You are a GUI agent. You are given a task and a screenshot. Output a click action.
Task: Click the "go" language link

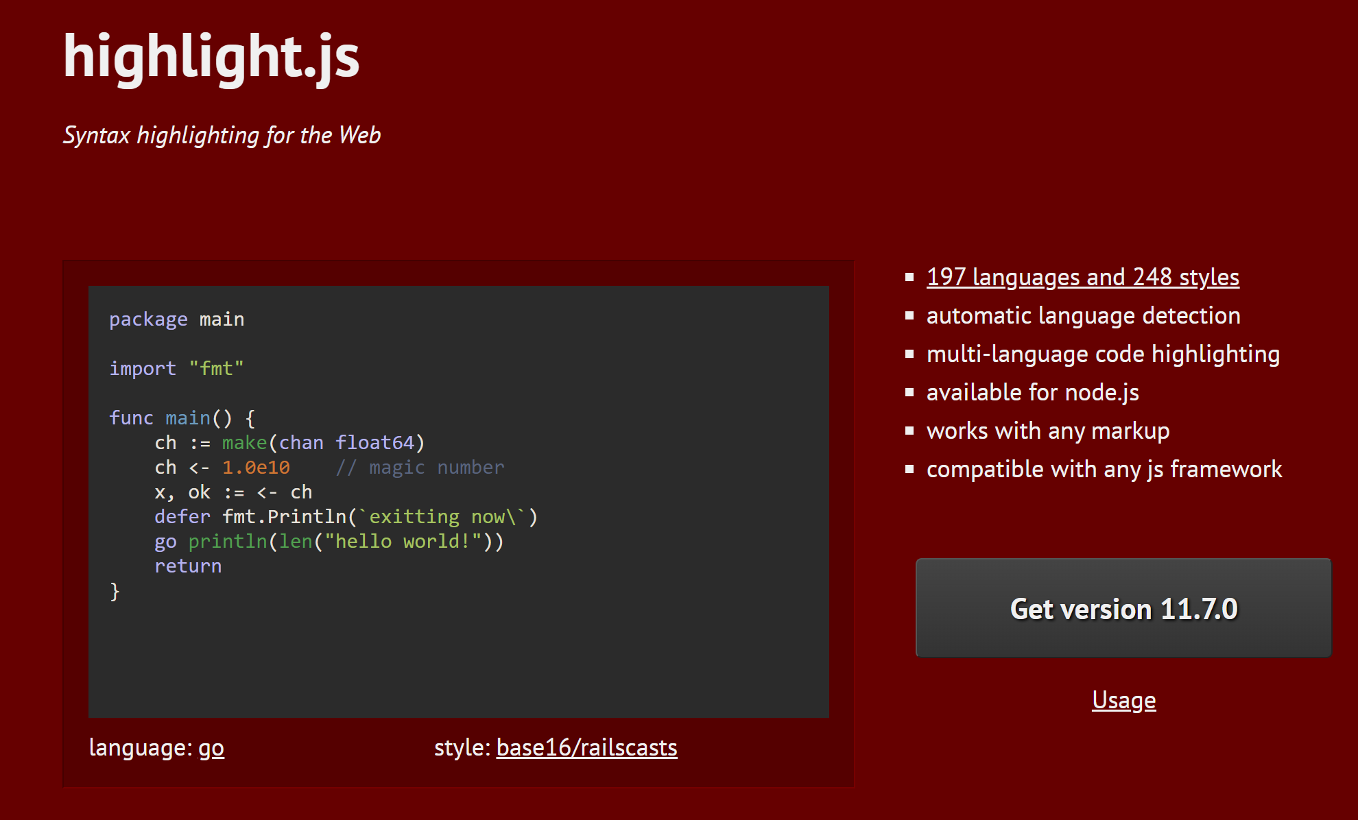click(211, 748)
